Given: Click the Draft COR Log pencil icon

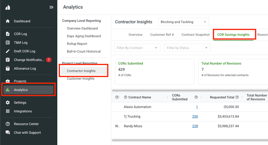Looking at the screenshot, I should [8, 51].
